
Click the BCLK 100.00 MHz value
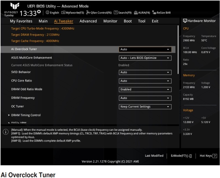(x=190, y=52)
